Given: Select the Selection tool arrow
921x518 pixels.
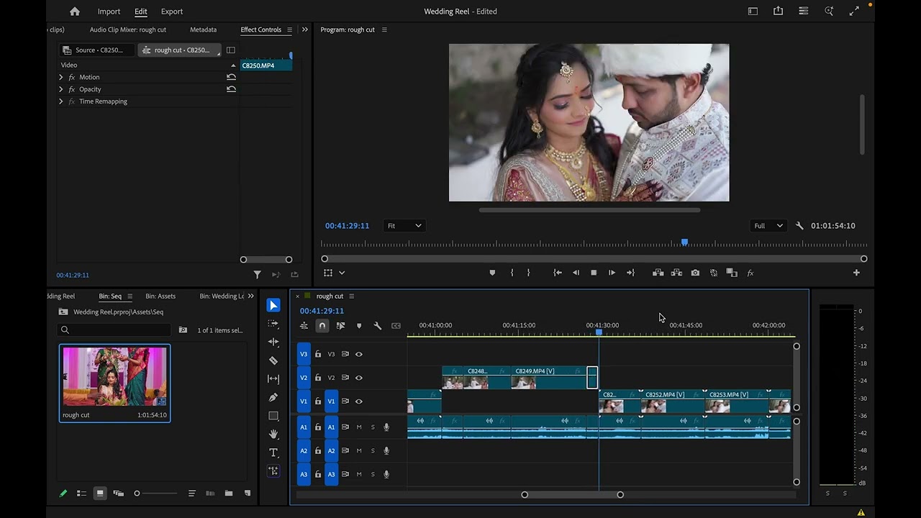Looking at the screenshot, I should pyautogui.click(x=273, y=305).
